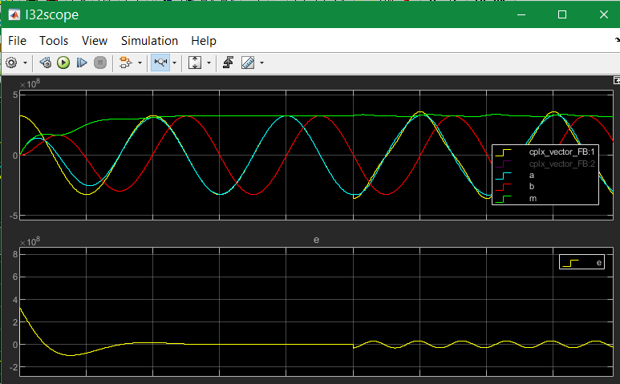620x384 pixels.
Task: Click the Highlight Simulink block icon
Action: 126,63
